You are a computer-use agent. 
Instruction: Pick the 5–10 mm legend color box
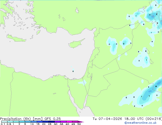tap(28, 122)
